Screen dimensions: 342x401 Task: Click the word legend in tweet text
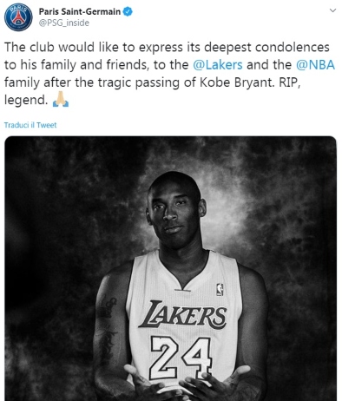click(26, 100)
